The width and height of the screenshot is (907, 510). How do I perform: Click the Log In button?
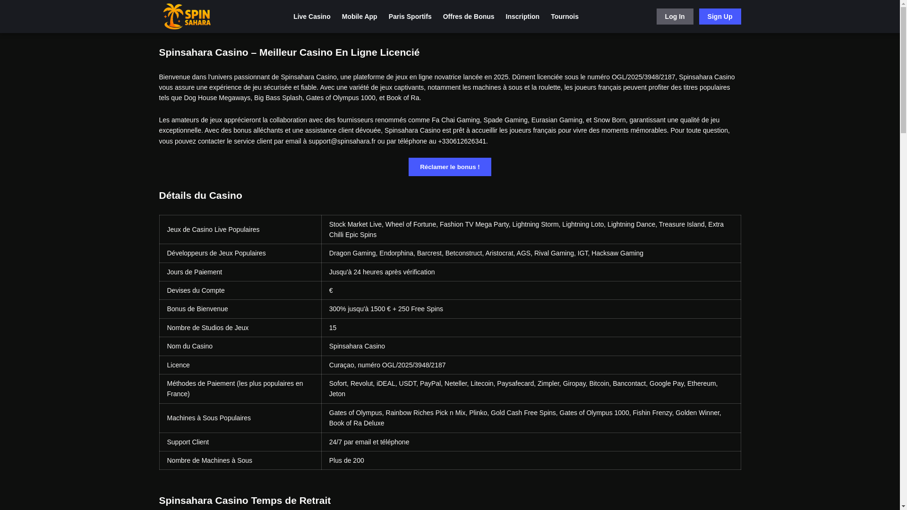pyautogui.click(x=675, y=17)
